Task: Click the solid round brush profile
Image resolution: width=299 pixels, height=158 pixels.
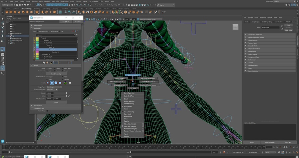Action: click(x=56, y=83)
